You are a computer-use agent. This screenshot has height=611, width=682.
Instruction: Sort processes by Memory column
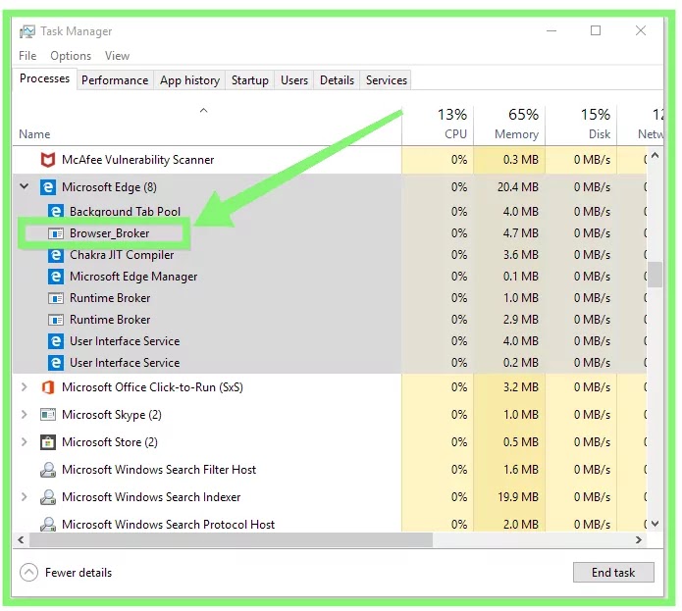click(509, 125)
